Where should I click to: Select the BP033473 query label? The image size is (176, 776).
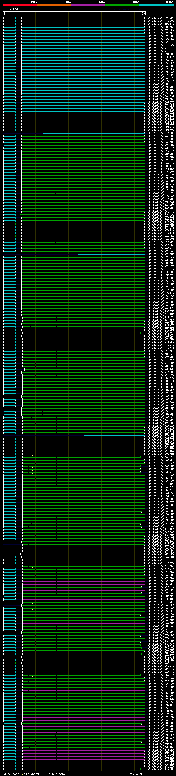tap(10, 9)
